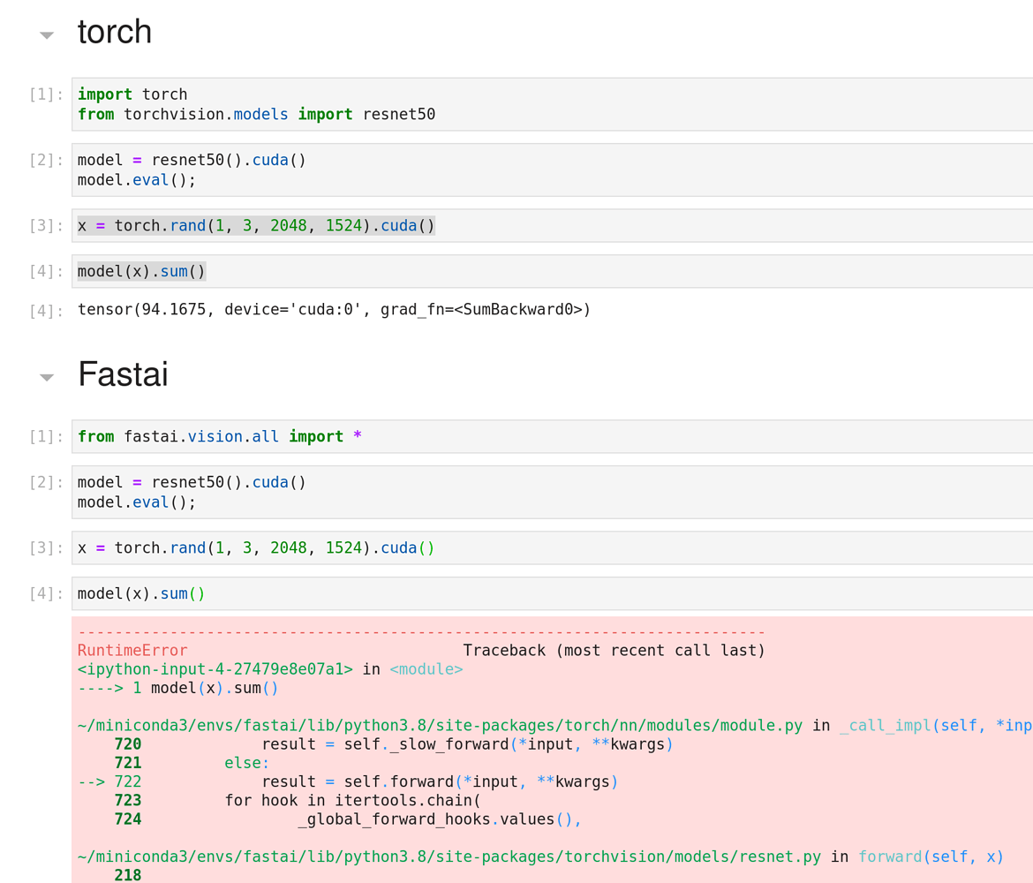Click the model(x).sum() cell under torch
1033x883 pixels.
coord(141,270)
